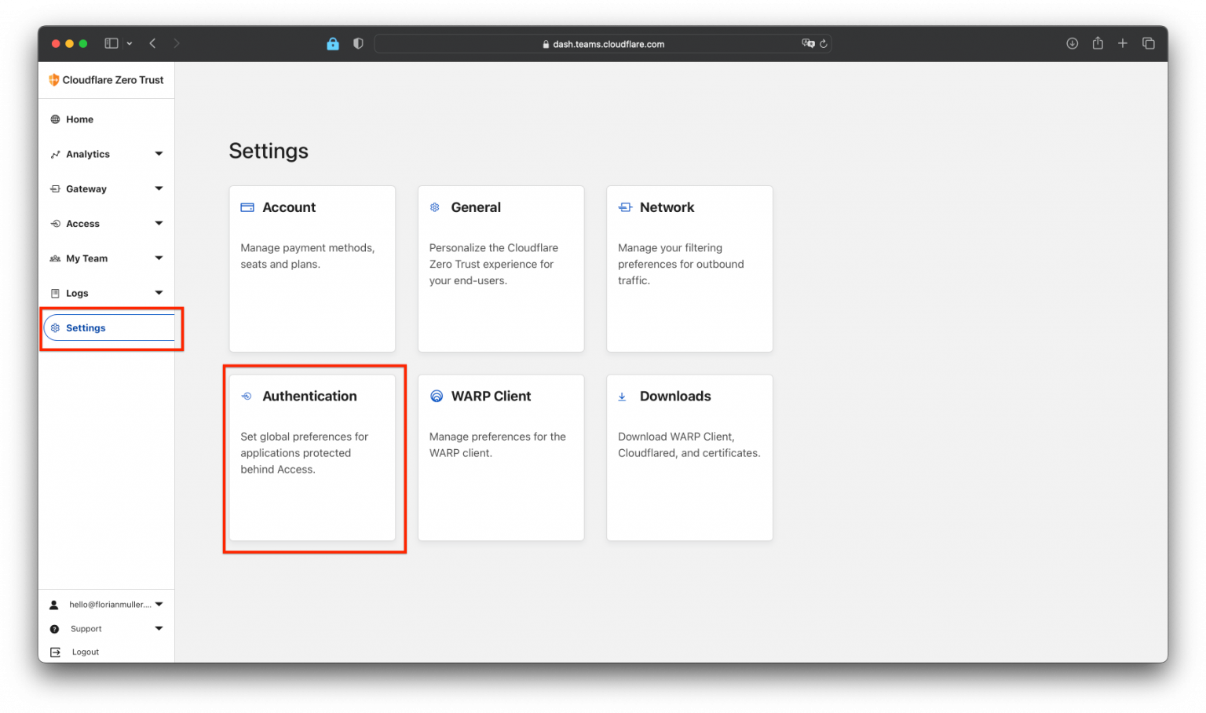The image size is (1206, 713).
Task: Click the Logout icon at sidebar bottom
Action: pyautogui.click(x=54, y=652)
